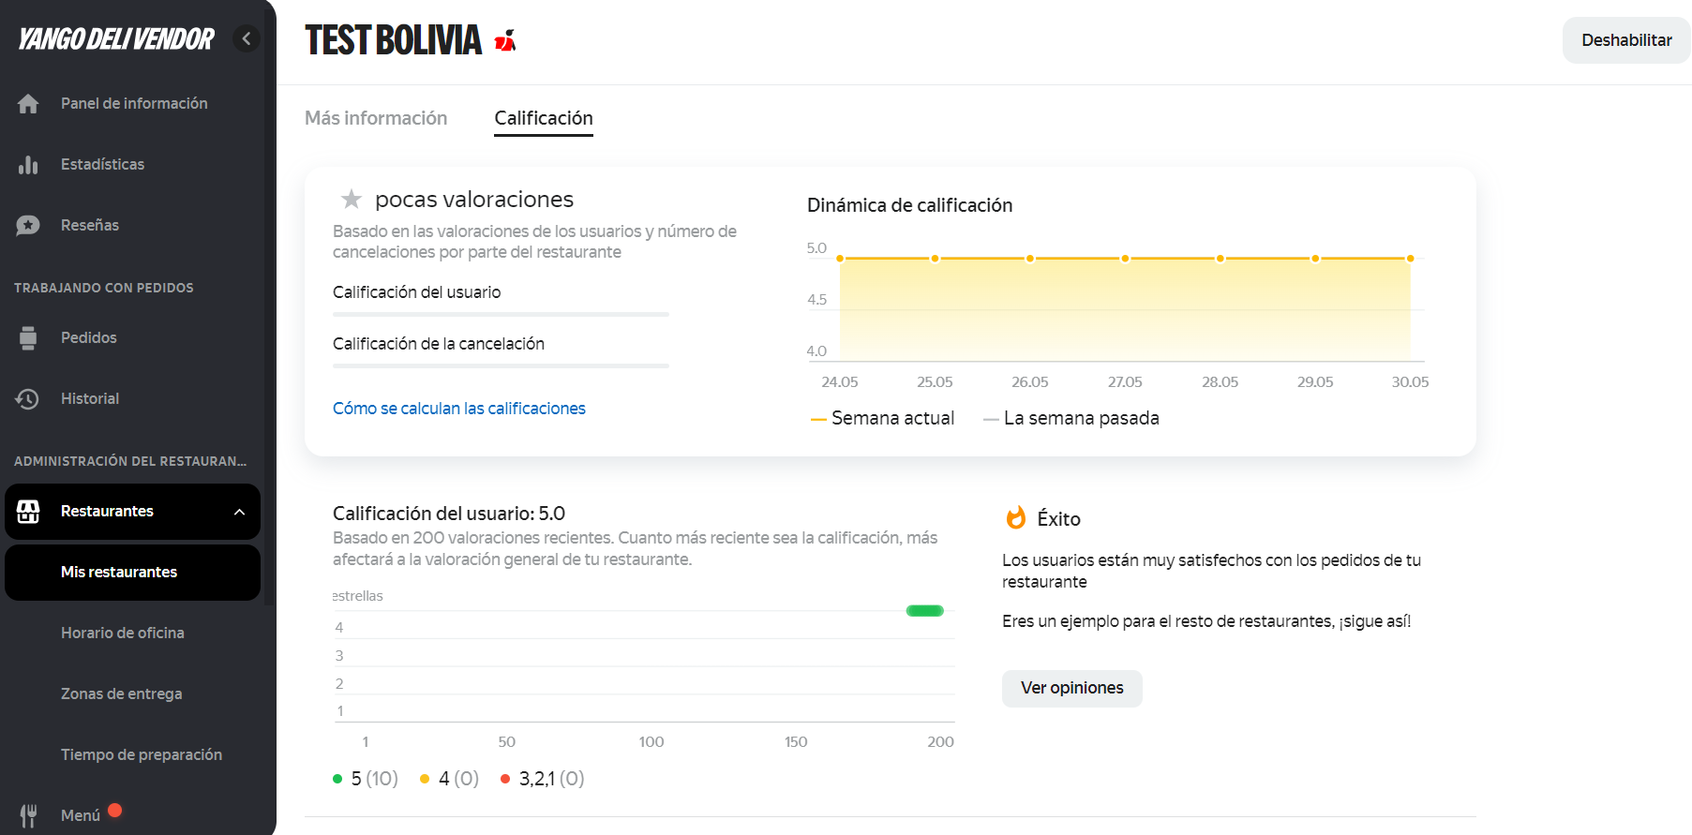
Task: Click the Ver opiniones button
Action: point(1071,688)
